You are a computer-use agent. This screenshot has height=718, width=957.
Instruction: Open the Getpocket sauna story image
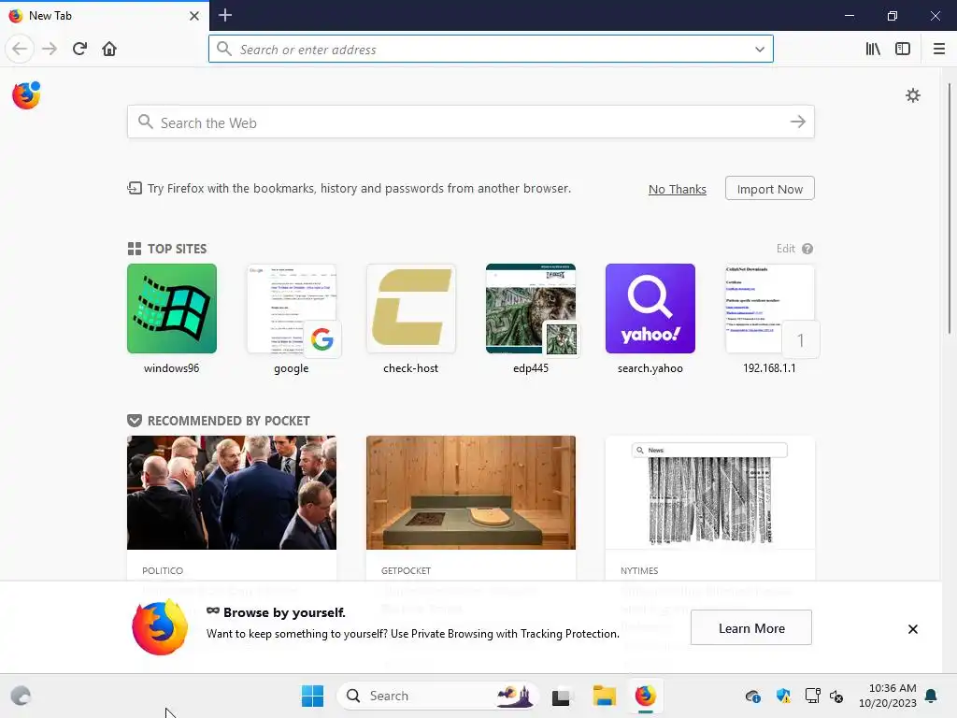tap(471, 492)
